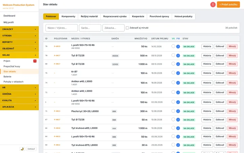
Task: Toggle PM checkmark for batch 12321 row
Action: pos(178,64)
